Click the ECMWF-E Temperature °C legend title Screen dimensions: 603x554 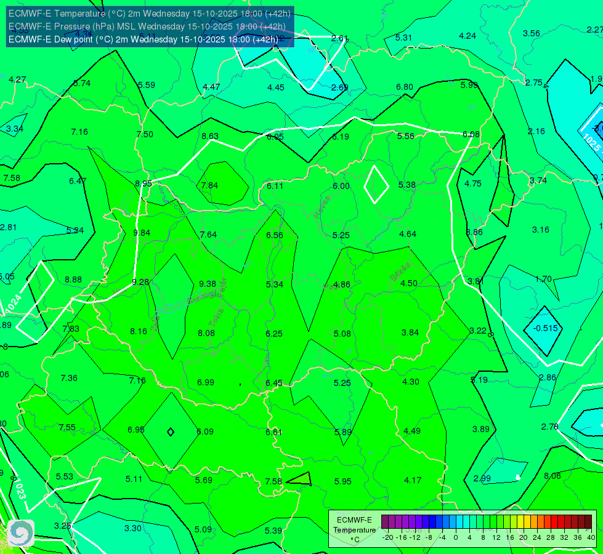click(x=354, y=530)
